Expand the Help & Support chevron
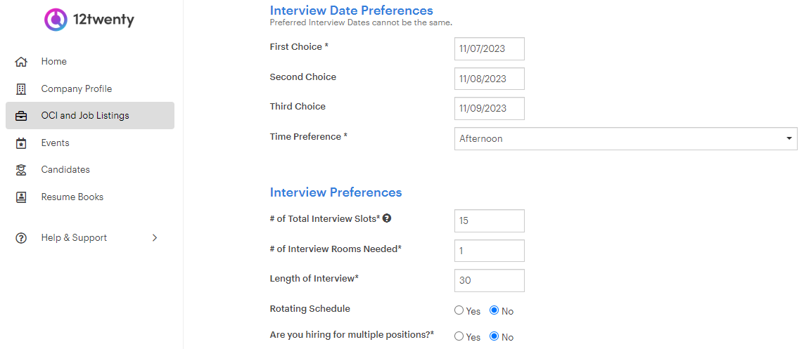The image size is (804, 349). [155, 238]
